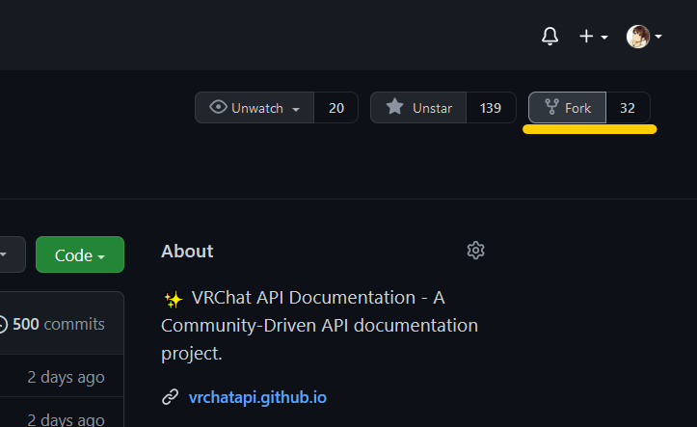Expand the caret next to plus icon
Screen dimensions: 697x427
point(604,38)
